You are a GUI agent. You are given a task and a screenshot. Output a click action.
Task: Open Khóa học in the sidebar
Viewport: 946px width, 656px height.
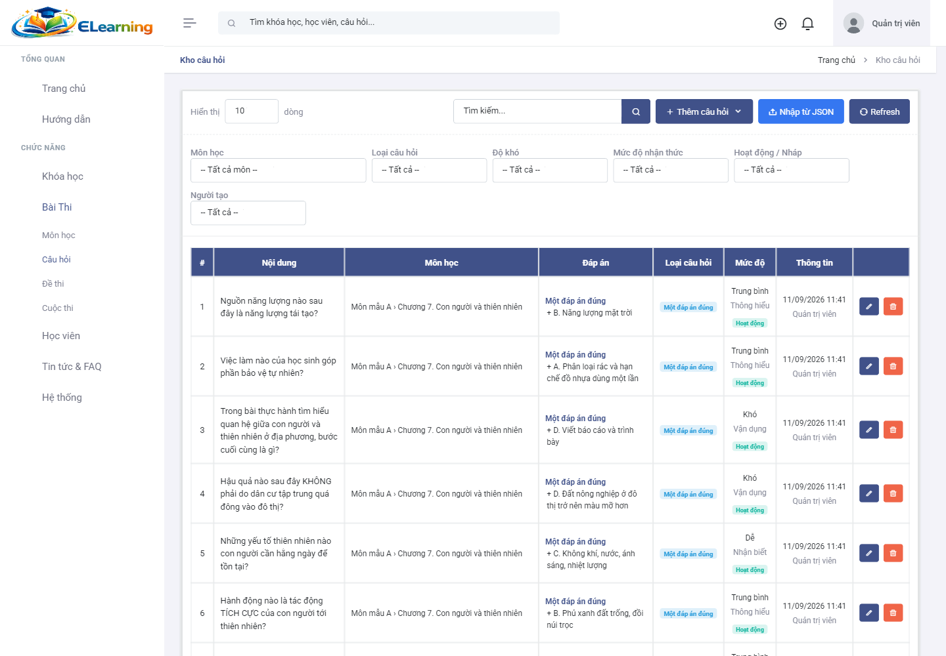tap(62, 176)
